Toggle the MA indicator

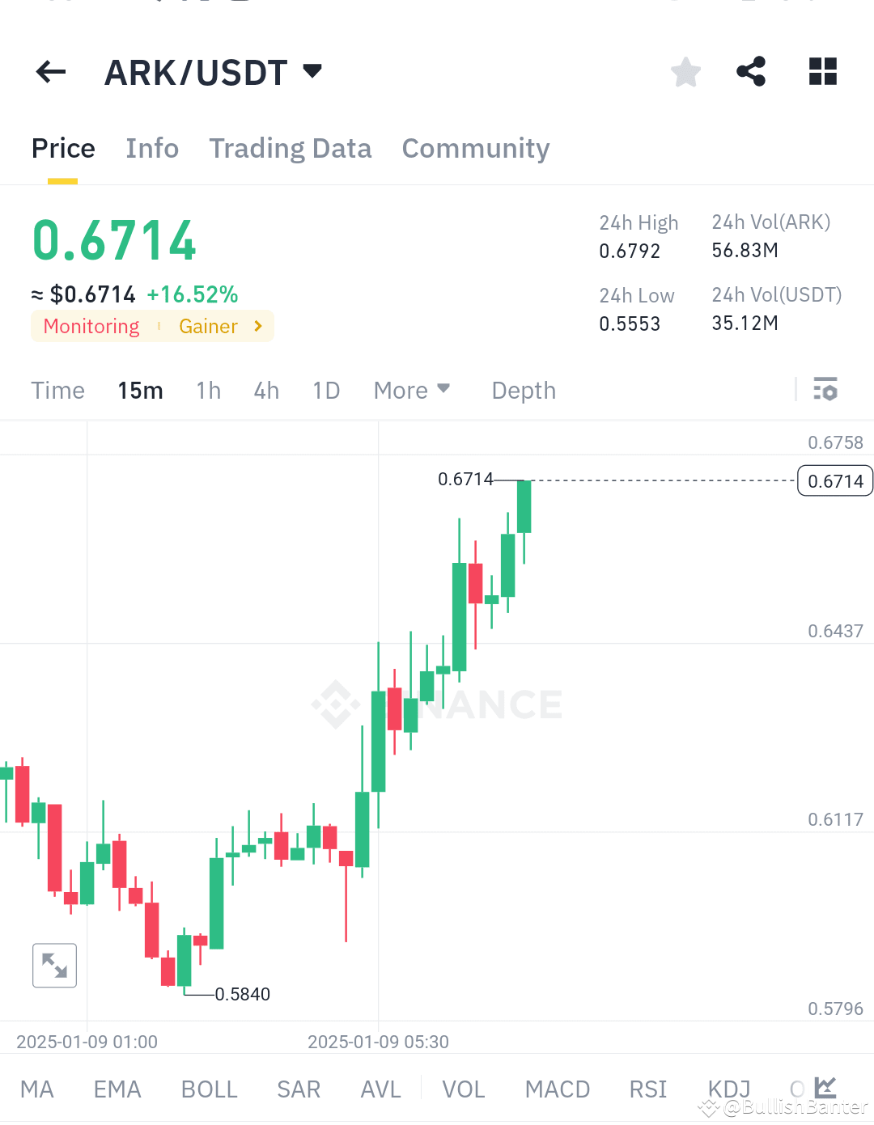pos(37,1089)
